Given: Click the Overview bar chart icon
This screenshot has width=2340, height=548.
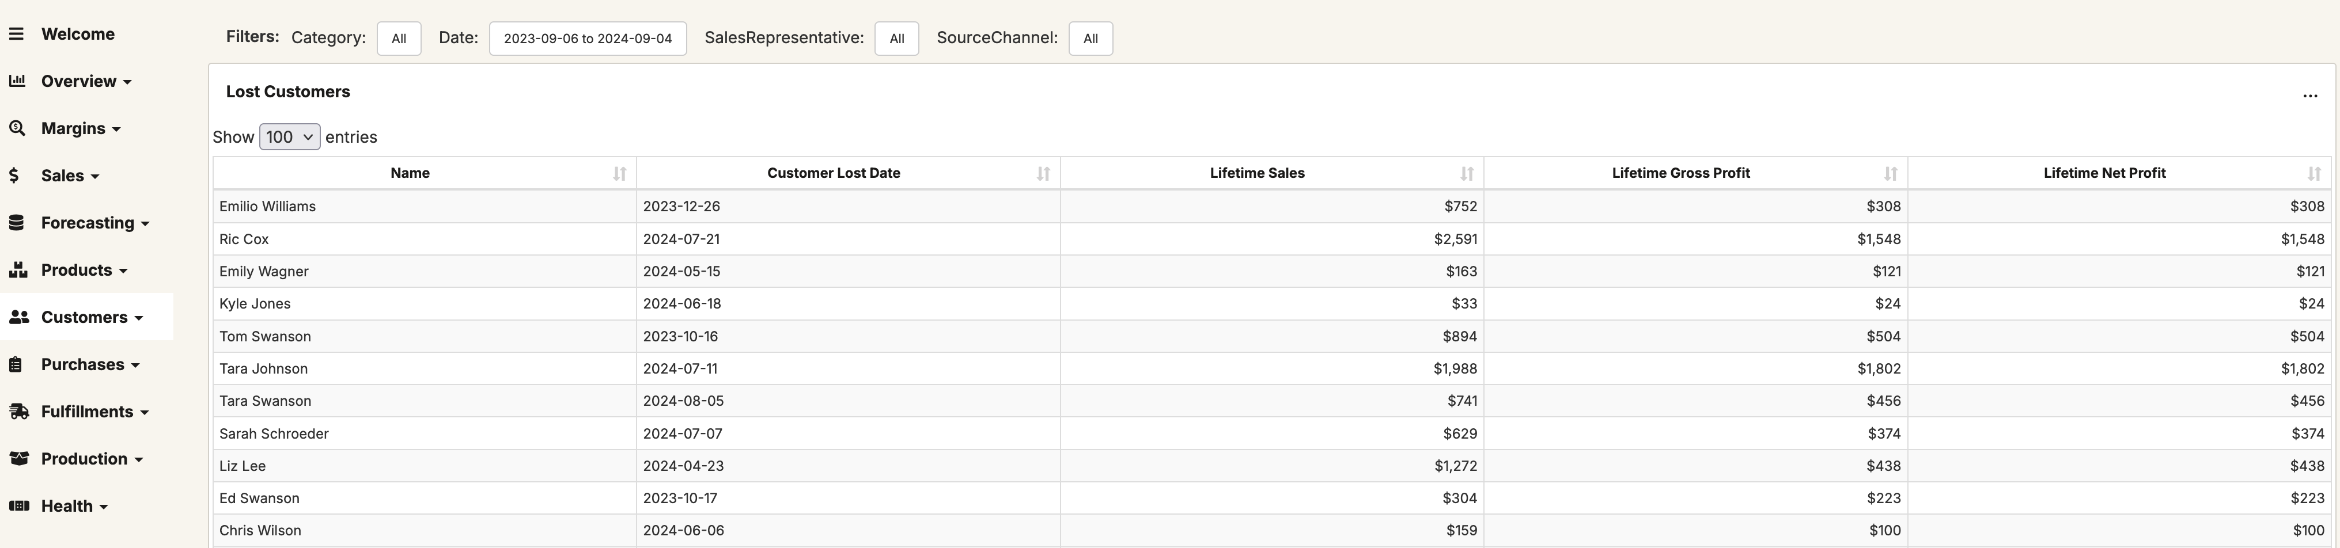Looking at the screenshot, I should [17, 82].
